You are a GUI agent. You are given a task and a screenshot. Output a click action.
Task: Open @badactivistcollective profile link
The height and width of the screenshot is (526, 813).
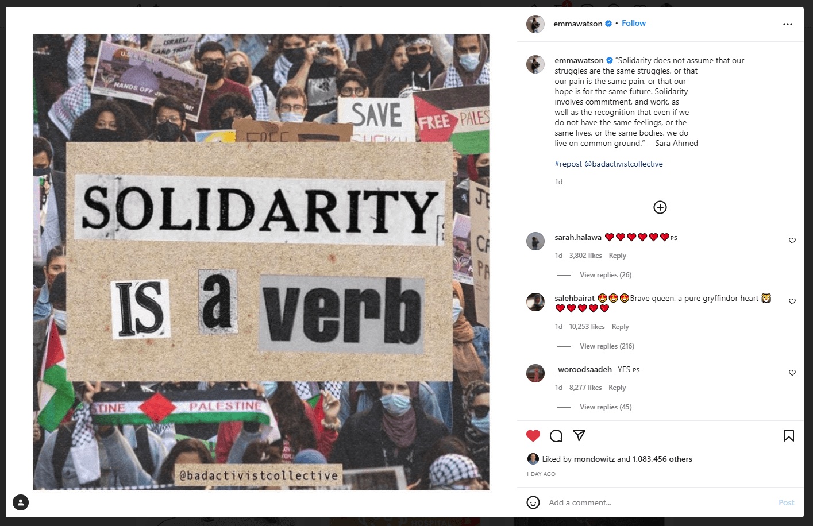coord(623,164)
